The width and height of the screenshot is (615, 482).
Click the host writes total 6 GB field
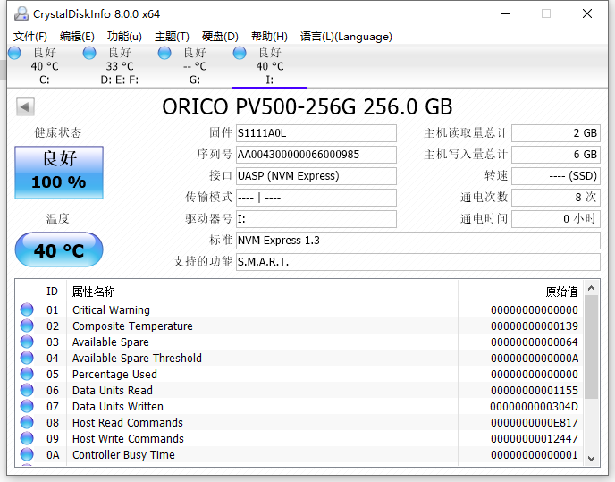pos(556,155)
